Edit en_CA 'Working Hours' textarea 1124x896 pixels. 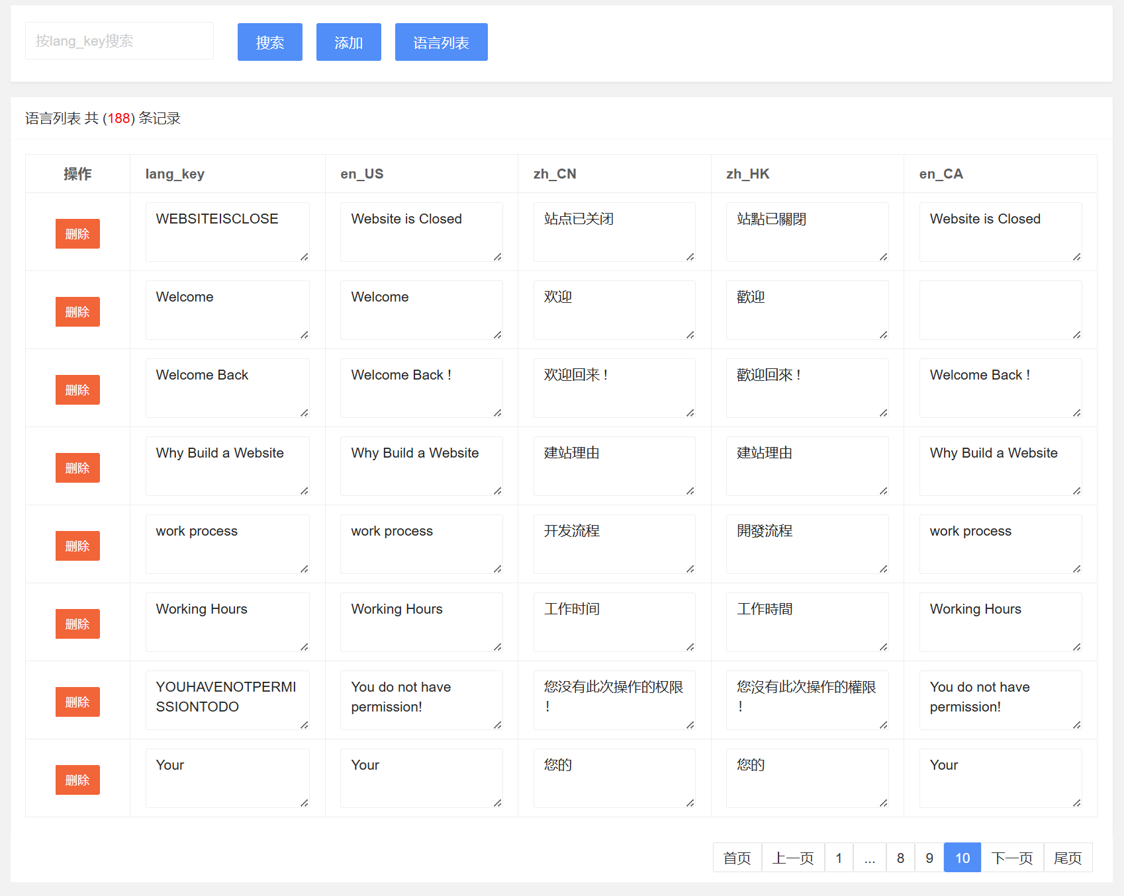1001,622
